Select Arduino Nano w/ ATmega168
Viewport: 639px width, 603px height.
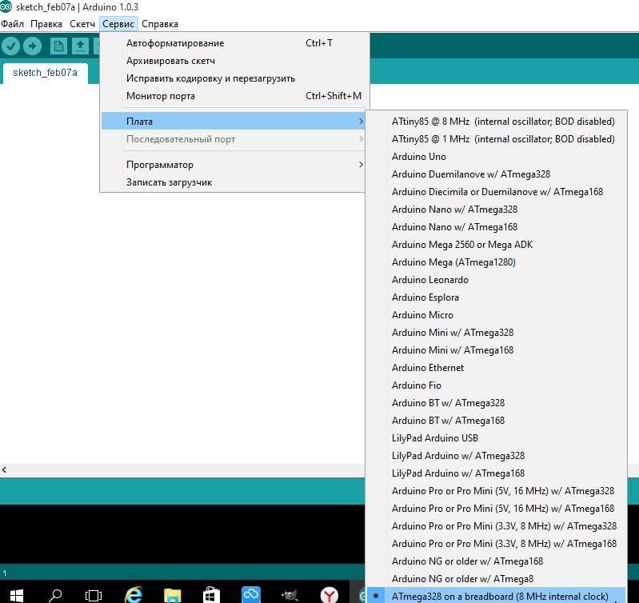point(496,227)
